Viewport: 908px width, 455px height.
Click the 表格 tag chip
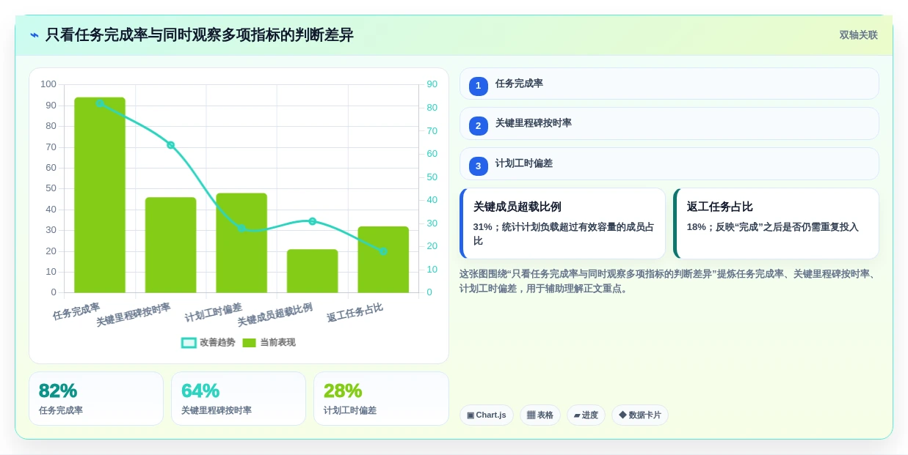click(x=540, y=415)
